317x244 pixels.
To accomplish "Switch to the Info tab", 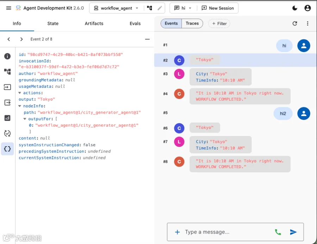I will pyautogui.click(x=17, y=24).
